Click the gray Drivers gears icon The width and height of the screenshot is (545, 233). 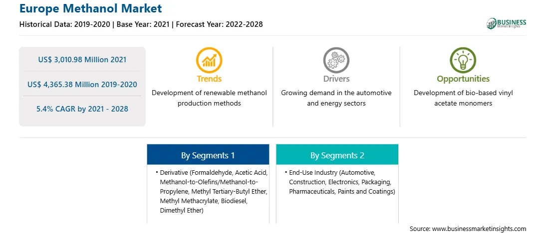336,60
